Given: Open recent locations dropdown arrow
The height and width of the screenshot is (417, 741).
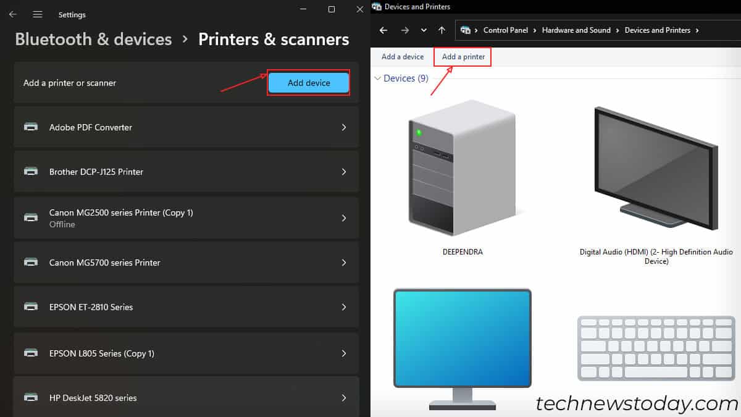Looking at the screenshot, I should coord(424,30).
